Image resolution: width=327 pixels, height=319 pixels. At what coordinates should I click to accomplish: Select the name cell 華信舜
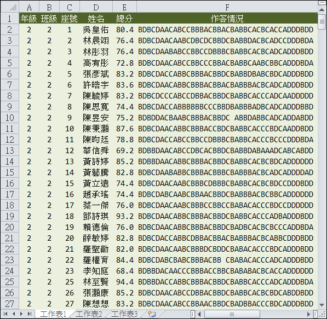coord(96,150)
